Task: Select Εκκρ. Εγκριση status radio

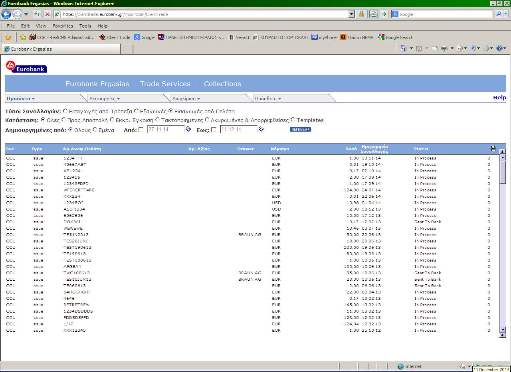Action: pos(112,120)
